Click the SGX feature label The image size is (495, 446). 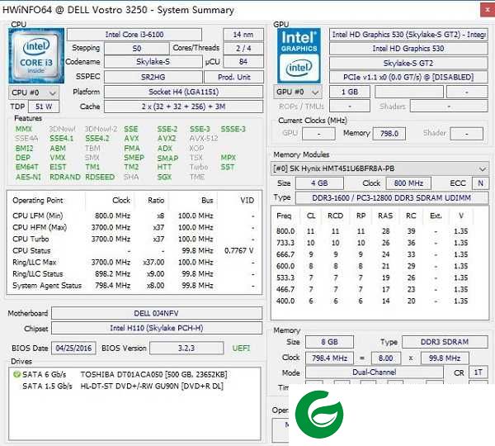click(164, 177)
